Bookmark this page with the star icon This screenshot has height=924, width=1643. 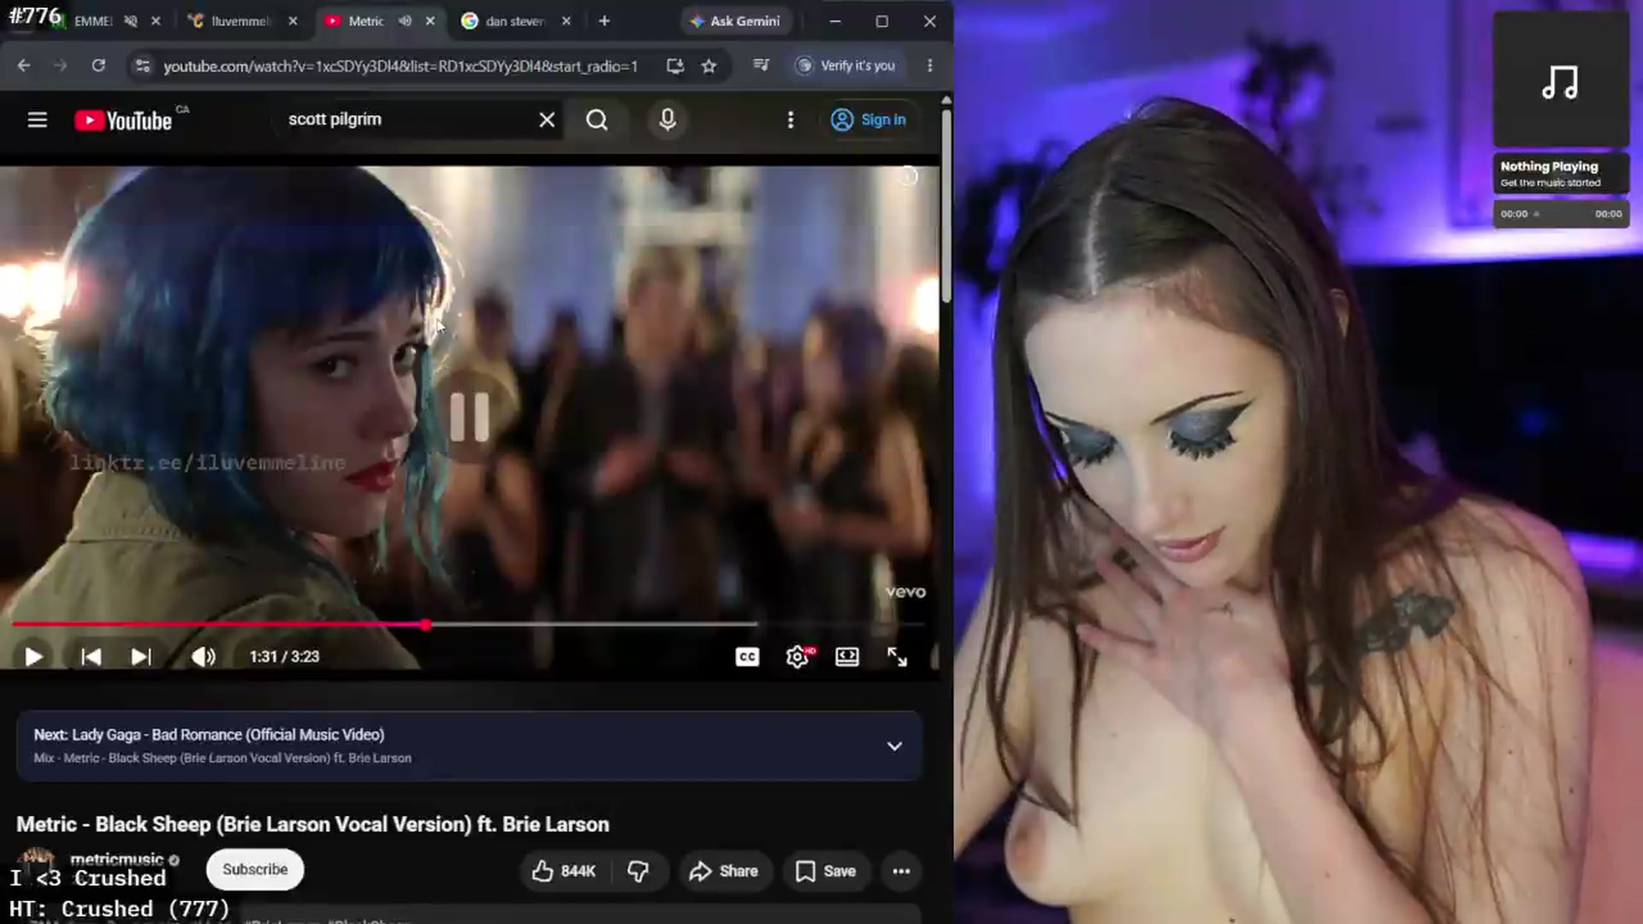709,66
